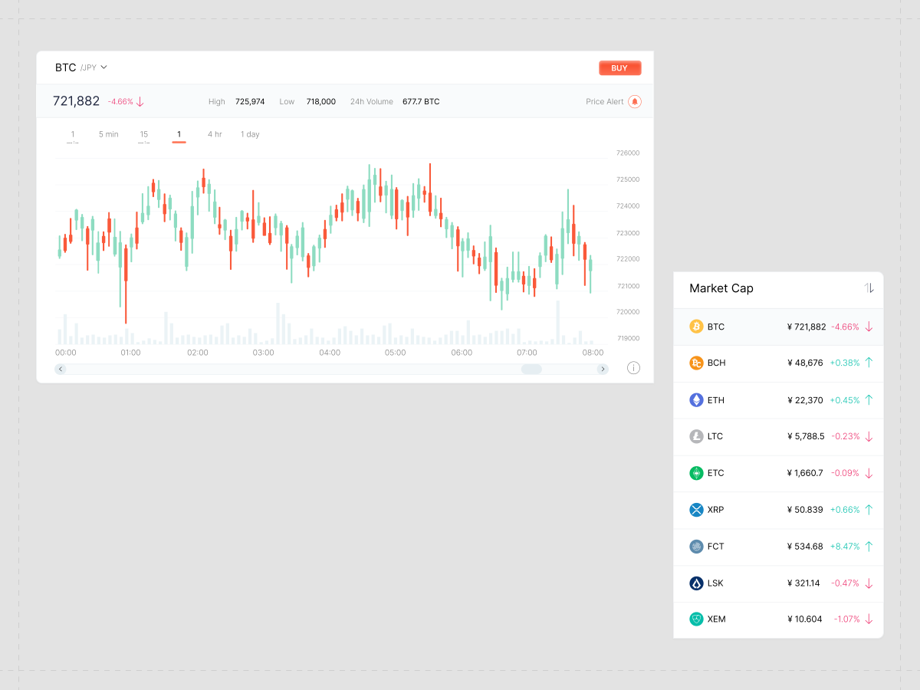Select the 1 min interval tab
This screenshot has width=920, height=690.
tap(73, 136)
